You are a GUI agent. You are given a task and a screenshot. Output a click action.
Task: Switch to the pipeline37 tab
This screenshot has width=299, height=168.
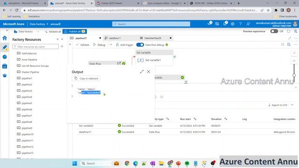81,38
